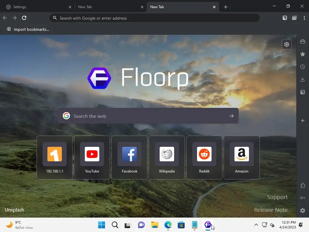This screenshot has width=309, height=232.
Task: Open a new tab with plus button
Action: click(x=226, y=7)
